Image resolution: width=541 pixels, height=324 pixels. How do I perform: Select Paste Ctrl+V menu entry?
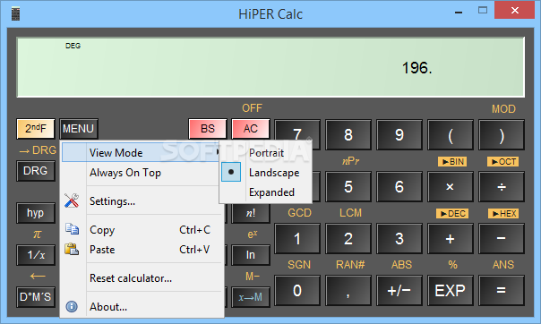click(x=142, y=249)
